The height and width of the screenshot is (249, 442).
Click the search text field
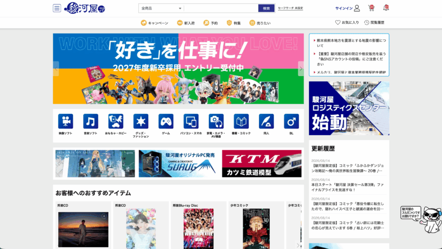pyautogui.click(x=221, y=9)
